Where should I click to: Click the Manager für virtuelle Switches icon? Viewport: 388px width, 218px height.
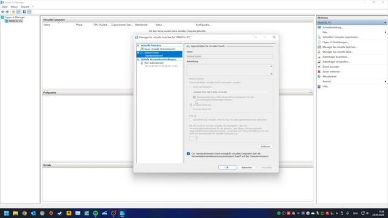coord(319,47)
